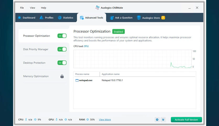
Task: Click the double chevron collapse button
Action: coord(163,119)
